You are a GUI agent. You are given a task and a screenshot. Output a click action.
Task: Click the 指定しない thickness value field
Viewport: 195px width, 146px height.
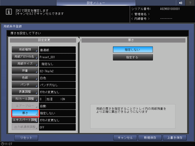pos(57,113)
